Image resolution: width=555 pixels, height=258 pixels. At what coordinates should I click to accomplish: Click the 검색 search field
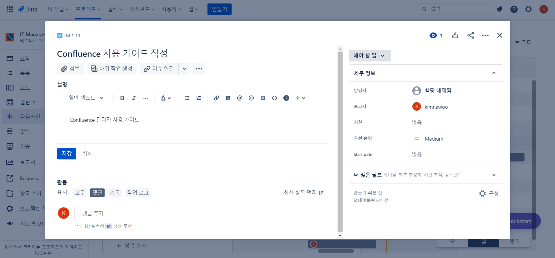tap(455, 9)
